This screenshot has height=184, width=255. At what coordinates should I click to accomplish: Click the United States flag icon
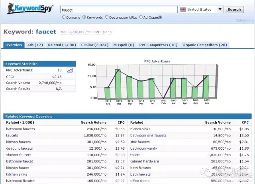coord(183,10)
